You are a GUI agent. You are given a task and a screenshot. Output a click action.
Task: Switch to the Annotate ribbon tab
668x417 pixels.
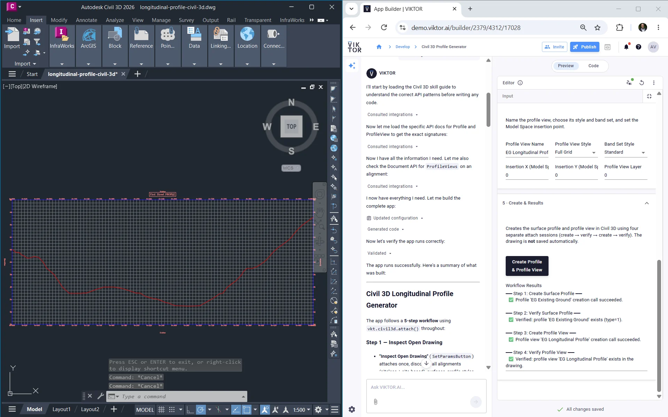pos(86,20)
